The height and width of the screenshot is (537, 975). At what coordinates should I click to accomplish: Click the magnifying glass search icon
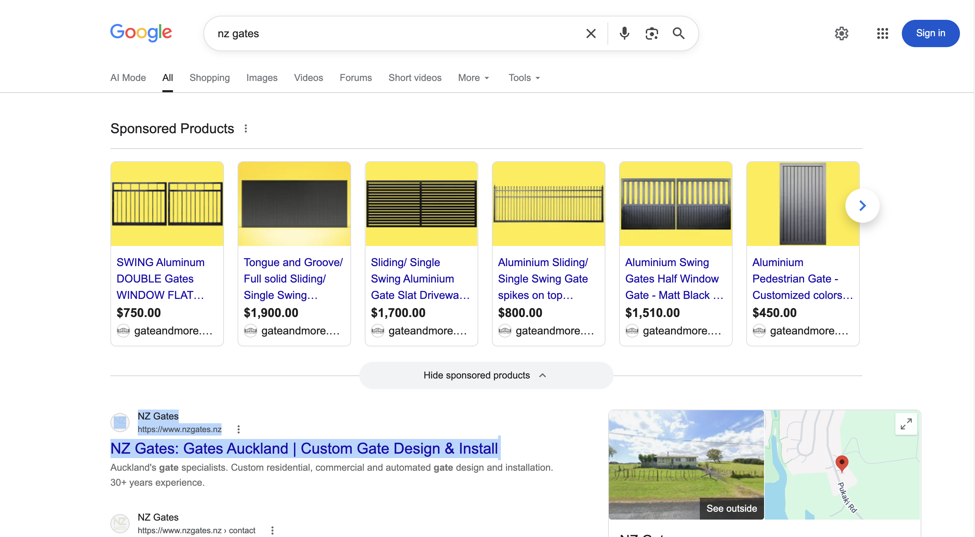click(x=679, y=33)
